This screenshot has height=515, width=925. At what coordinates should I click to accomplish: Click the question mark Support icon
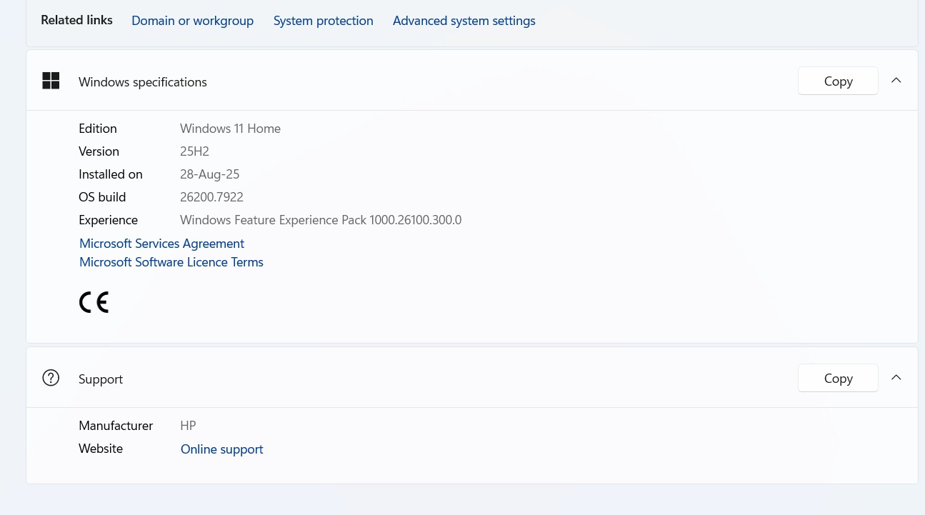[x=51, y=378]
